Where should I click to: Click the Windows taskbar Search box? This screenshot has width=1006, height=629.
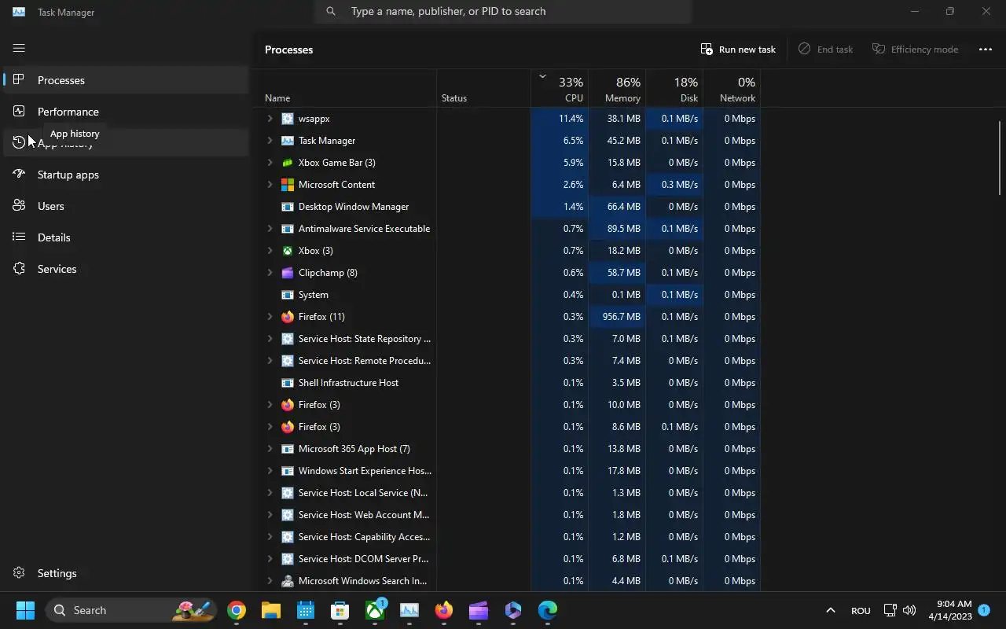coord(132,610)
